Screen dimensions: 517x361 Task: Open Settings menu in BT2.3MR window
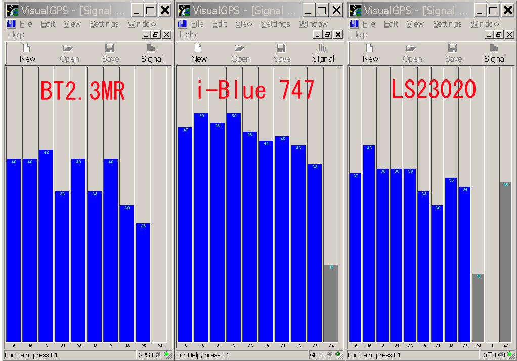[x=104, y=24]
